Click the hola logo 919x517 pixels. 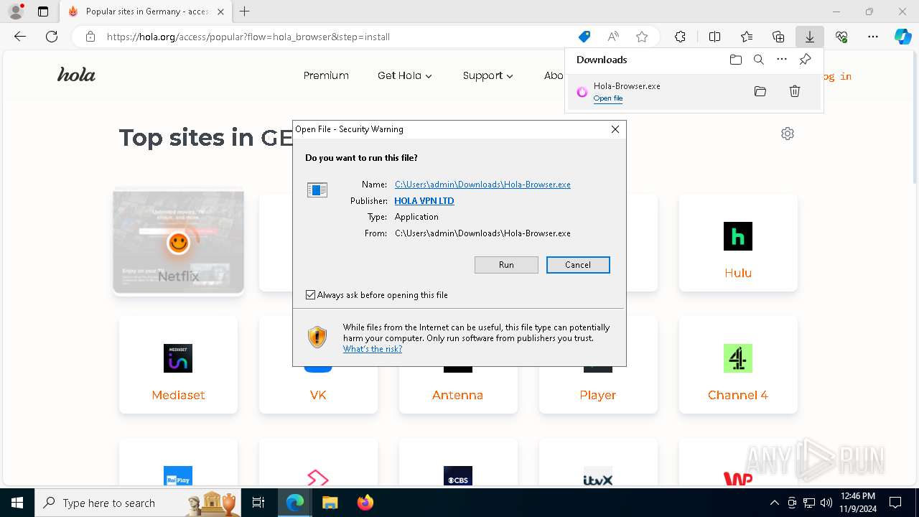[x=76, y=75]
